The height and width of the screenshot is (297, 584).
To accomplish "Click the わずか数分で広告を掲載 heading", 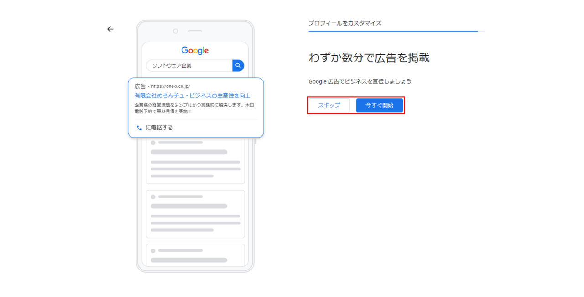I will tap(369, 58).
